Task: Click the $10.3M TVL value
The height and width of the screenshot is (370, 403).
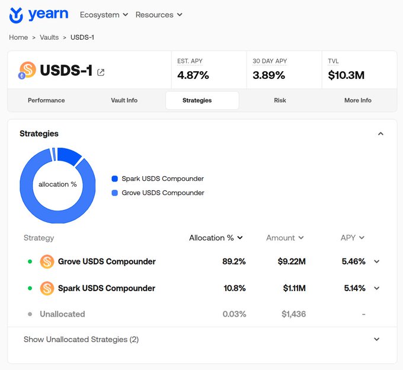Action: (346, 75)
